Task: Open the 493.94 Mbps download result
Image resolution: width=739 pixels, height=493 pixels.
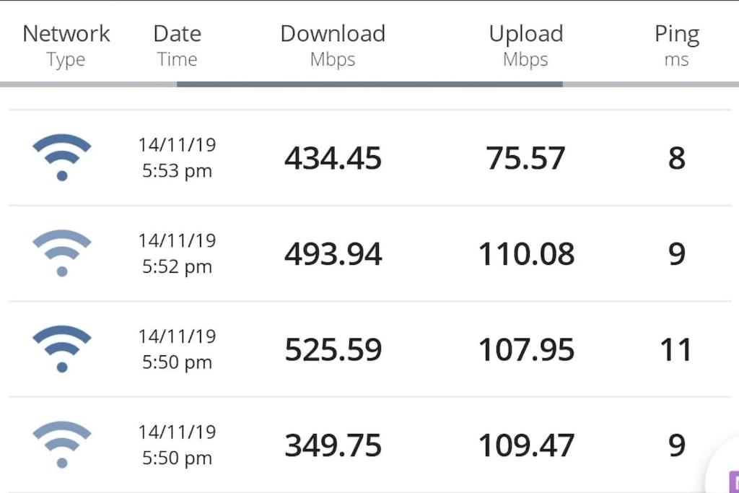Action: point(333,254)
